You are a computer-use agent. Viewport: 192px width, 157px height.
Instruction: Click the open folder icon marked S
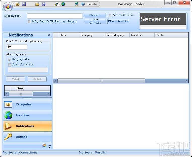click(x=18, y=4)
